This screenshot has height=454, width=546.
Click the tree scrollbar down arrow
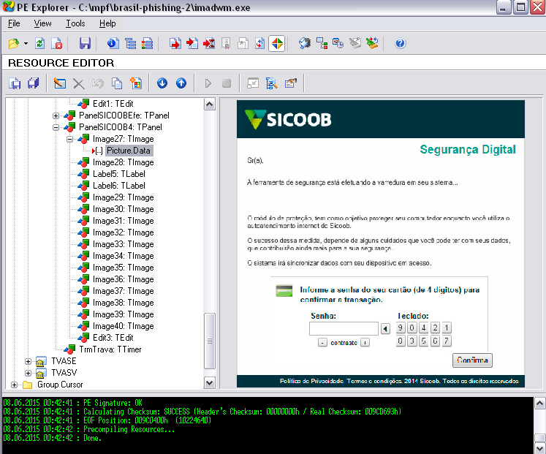tap(209, 383)
